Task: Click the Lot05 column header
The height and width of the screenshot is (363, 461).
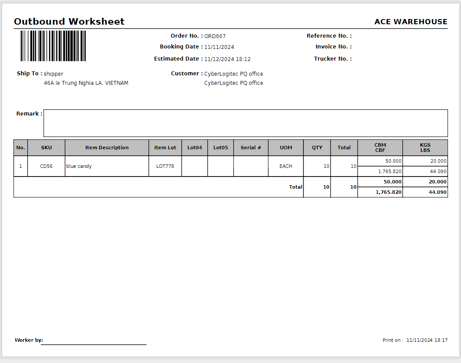Action: (x=220, y=148)
